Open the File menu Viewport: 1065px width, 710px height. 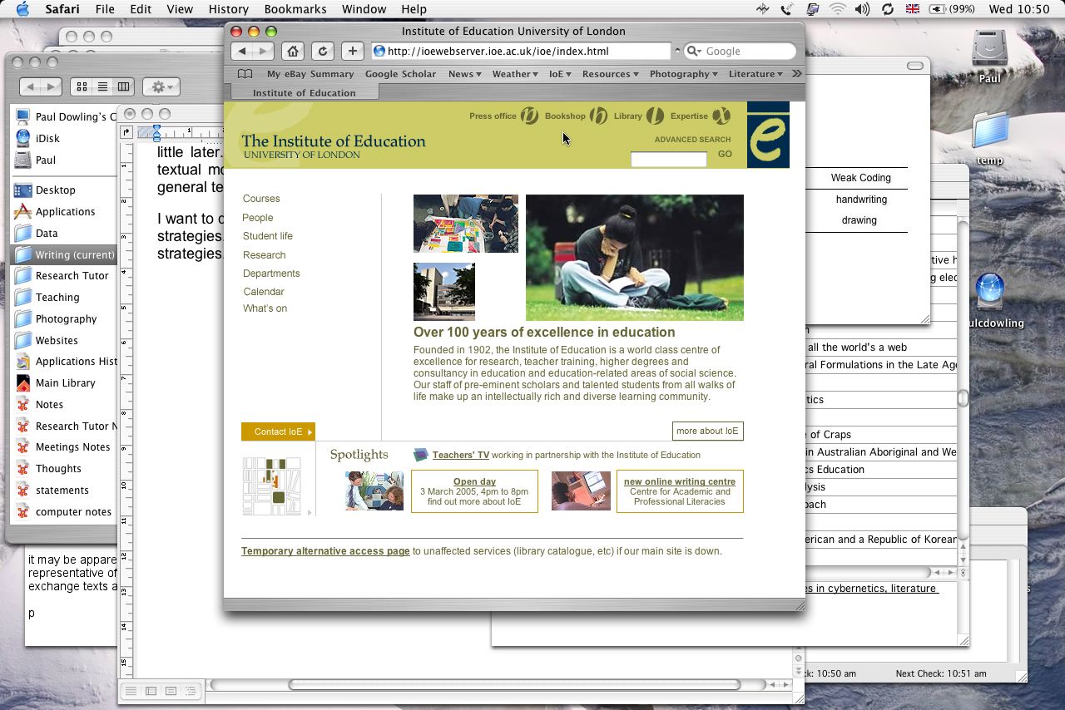(105, 9)
